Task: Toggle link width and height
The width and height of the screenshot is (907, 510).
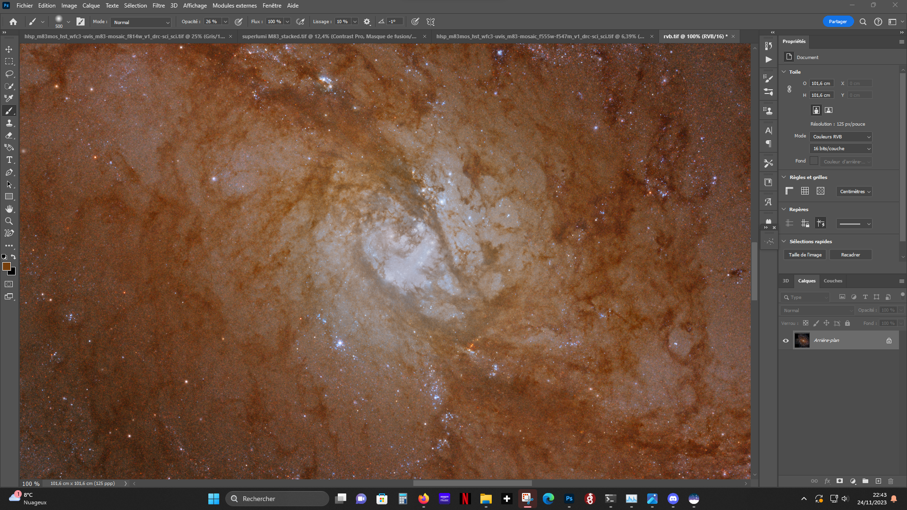Action: (789, 89)
